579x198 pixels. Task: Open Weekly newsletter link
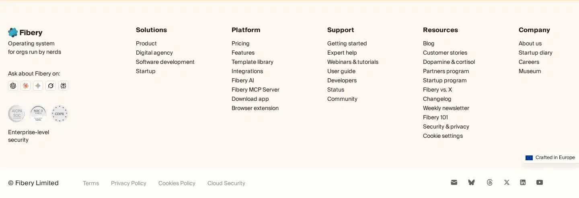click(446, 108)
